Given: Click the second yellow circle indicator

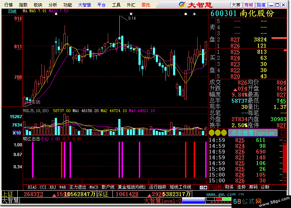Looking at the screenshot, I should [218, 133].
